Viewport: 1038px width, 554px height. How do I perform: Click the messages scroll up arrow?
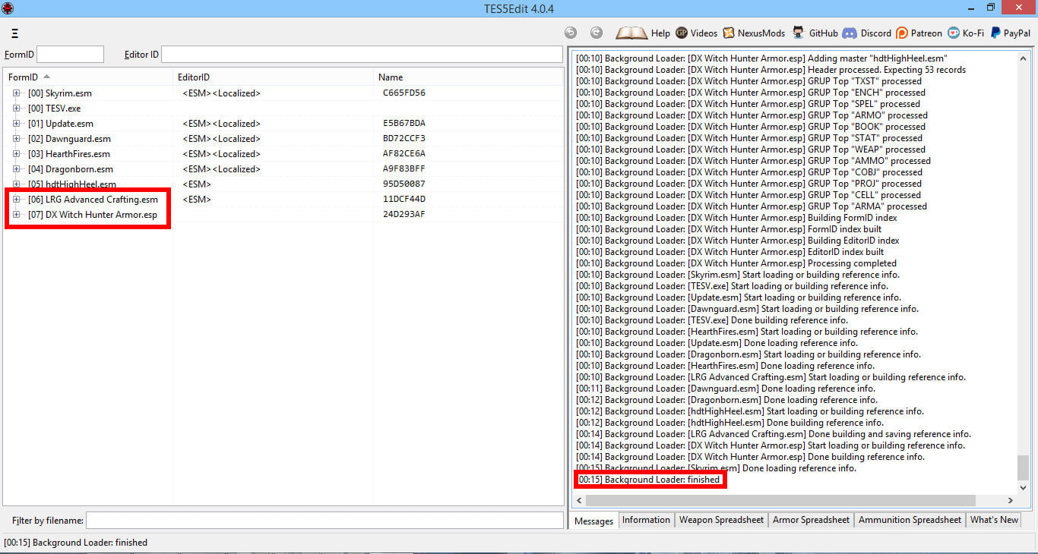(1023, 58)
